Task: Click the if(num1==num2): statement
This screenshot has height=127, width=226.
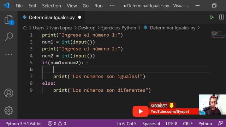Action: pos(63,63)
